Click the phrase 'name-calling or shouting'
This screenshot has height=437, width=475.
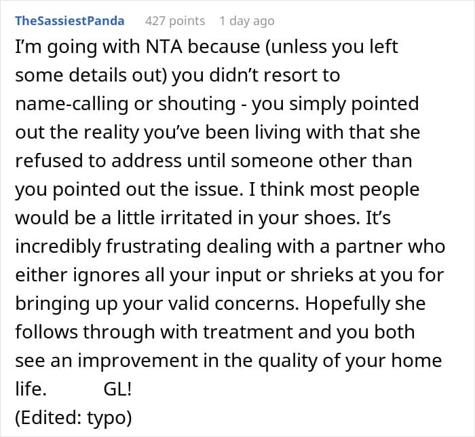(x=126, y=104)
